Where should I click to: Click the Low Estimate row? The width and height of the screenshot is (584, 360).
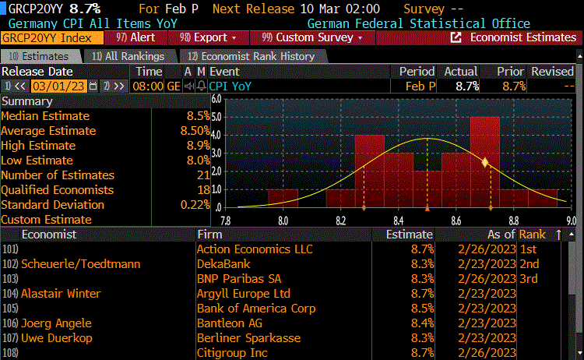click(x=106, y=161)
